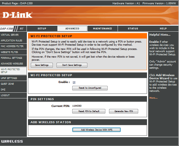The image size is (179, 146).
Task: Click the Advanced tab
Action: 72,29
